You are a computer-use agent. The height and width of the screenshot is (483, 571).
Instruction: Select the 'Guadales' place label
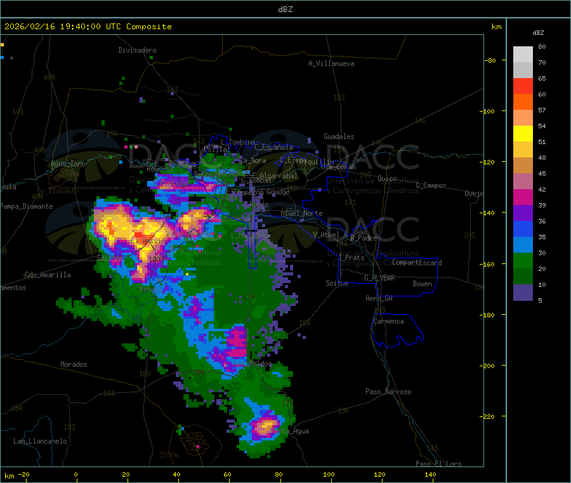click(339, 136)
